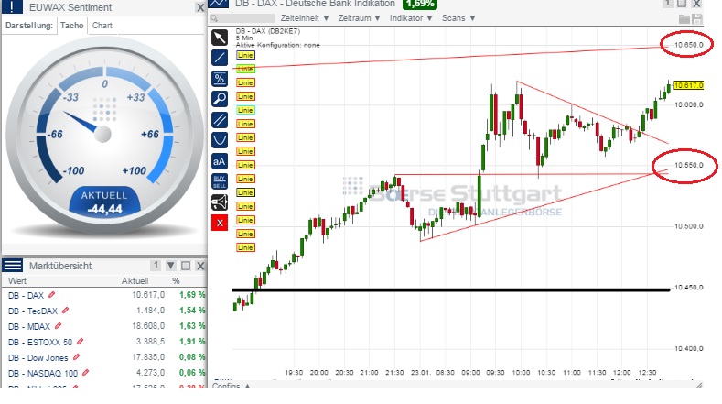722x404 pixels.
Task: Open the DB - Dow Jones row
Action: point(104,357)
